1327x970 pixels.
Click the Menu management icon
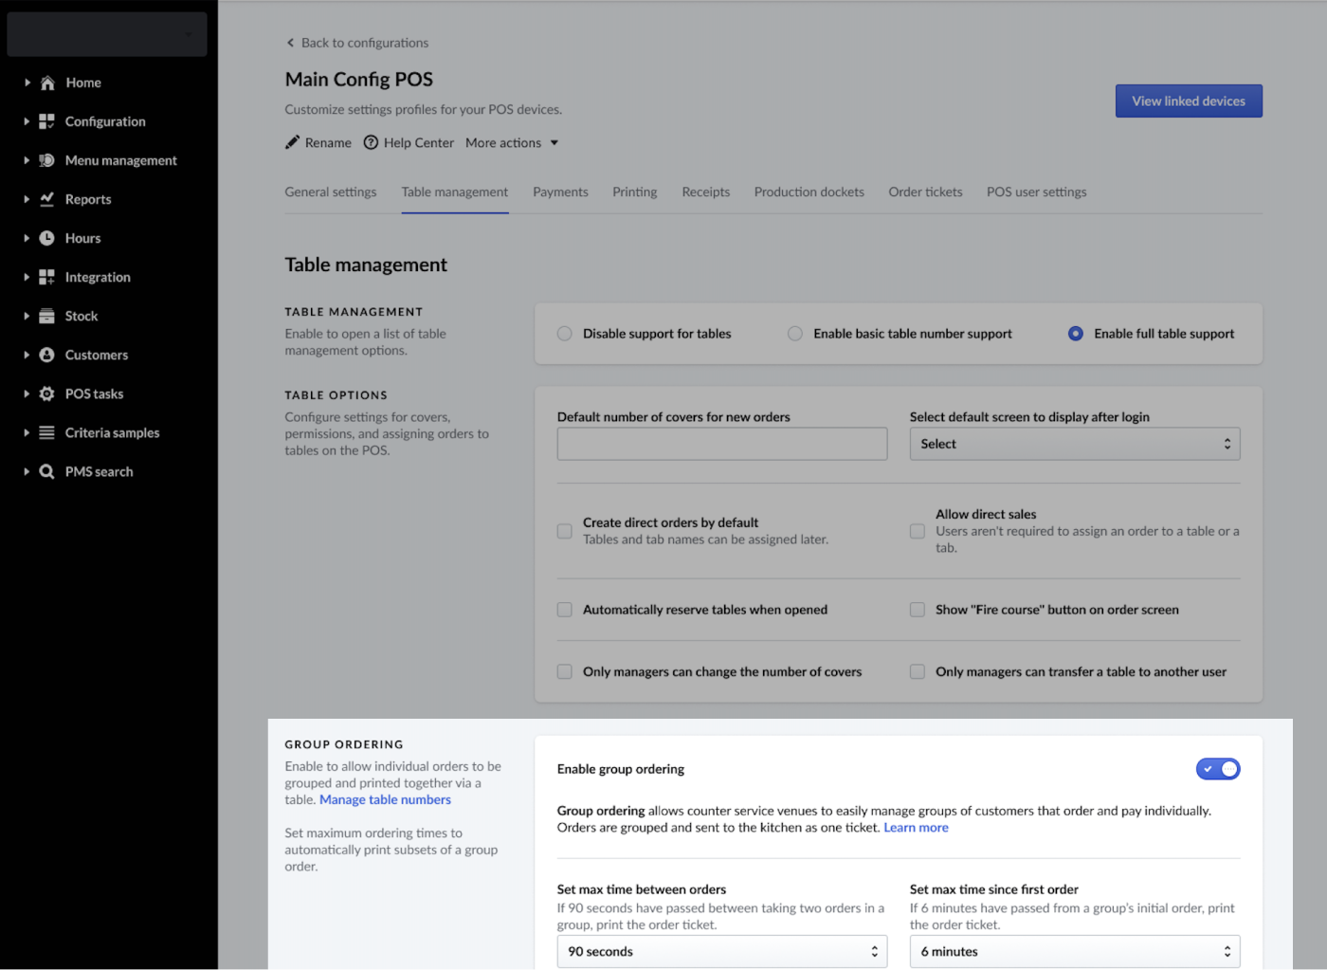coord(46,160)
